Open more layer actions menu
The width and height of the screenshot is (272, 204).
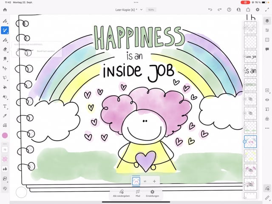(x=267, y=128)
